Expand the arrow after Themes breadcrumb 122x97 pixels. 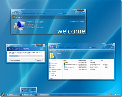[x=78, y=47]
